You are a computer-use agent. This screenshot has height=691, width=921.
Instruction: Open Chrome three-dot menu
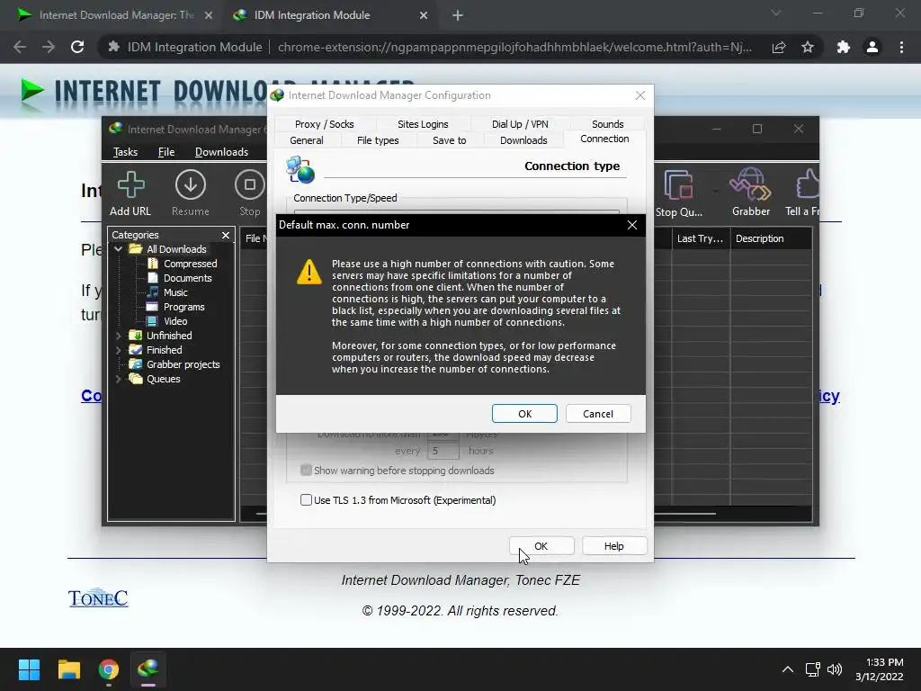click(x=901, y=47)
